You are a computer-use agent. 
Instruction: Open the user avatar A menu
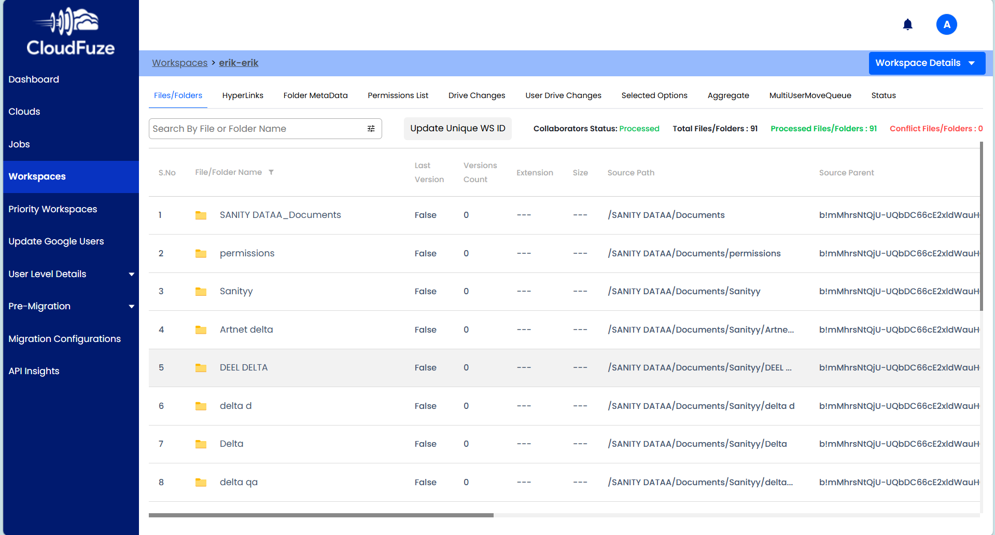(946, 24)
